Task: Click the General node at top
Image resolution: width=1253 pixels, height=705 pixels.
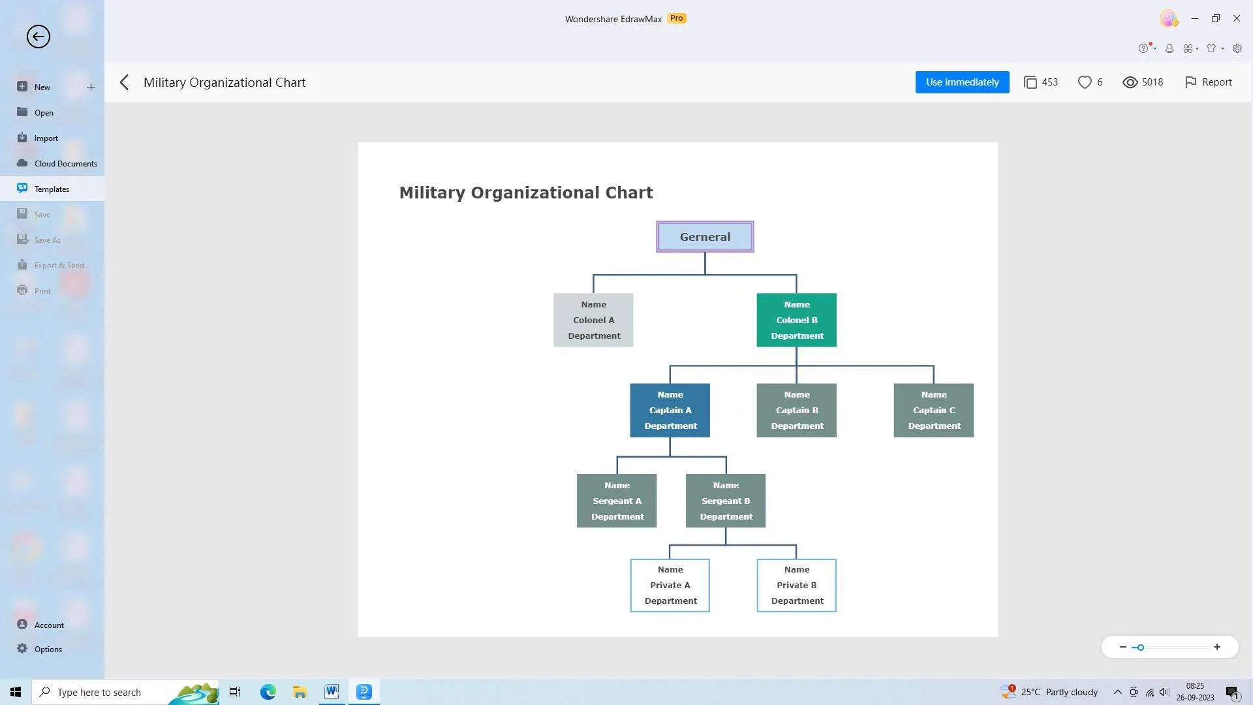Action: [x=705, y=237]
